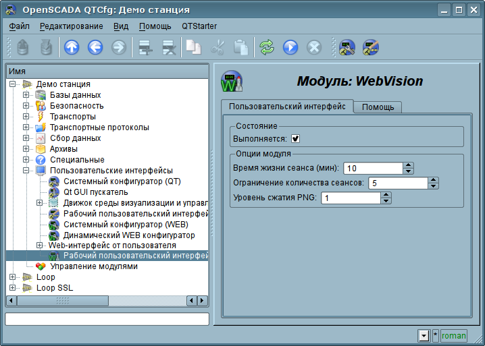This screenshot has width=485, height=346.
Task: Click the Пользовательский интерфейс tab
Action: coord(287,107)
